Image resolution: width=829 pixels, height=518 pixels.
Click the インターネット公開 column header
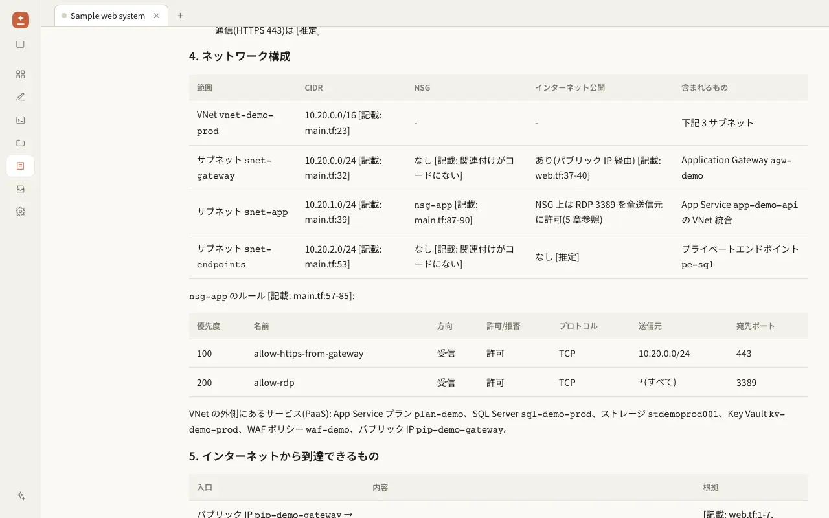pyautogui.click(x=570, y=87)
